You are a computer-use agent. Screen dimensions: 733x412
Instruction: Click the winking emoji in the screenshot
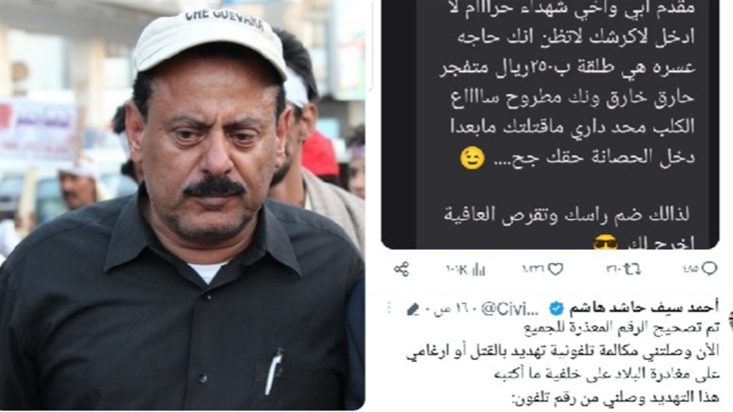(x=472, y=158)
